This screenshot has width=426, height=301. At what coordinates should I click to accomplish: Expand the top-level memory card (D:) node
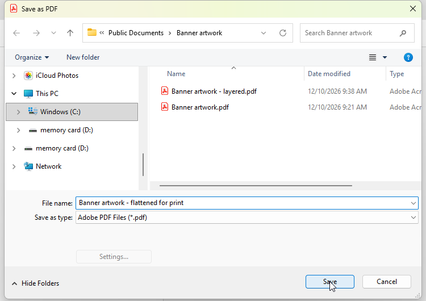(x=14, y=148)
